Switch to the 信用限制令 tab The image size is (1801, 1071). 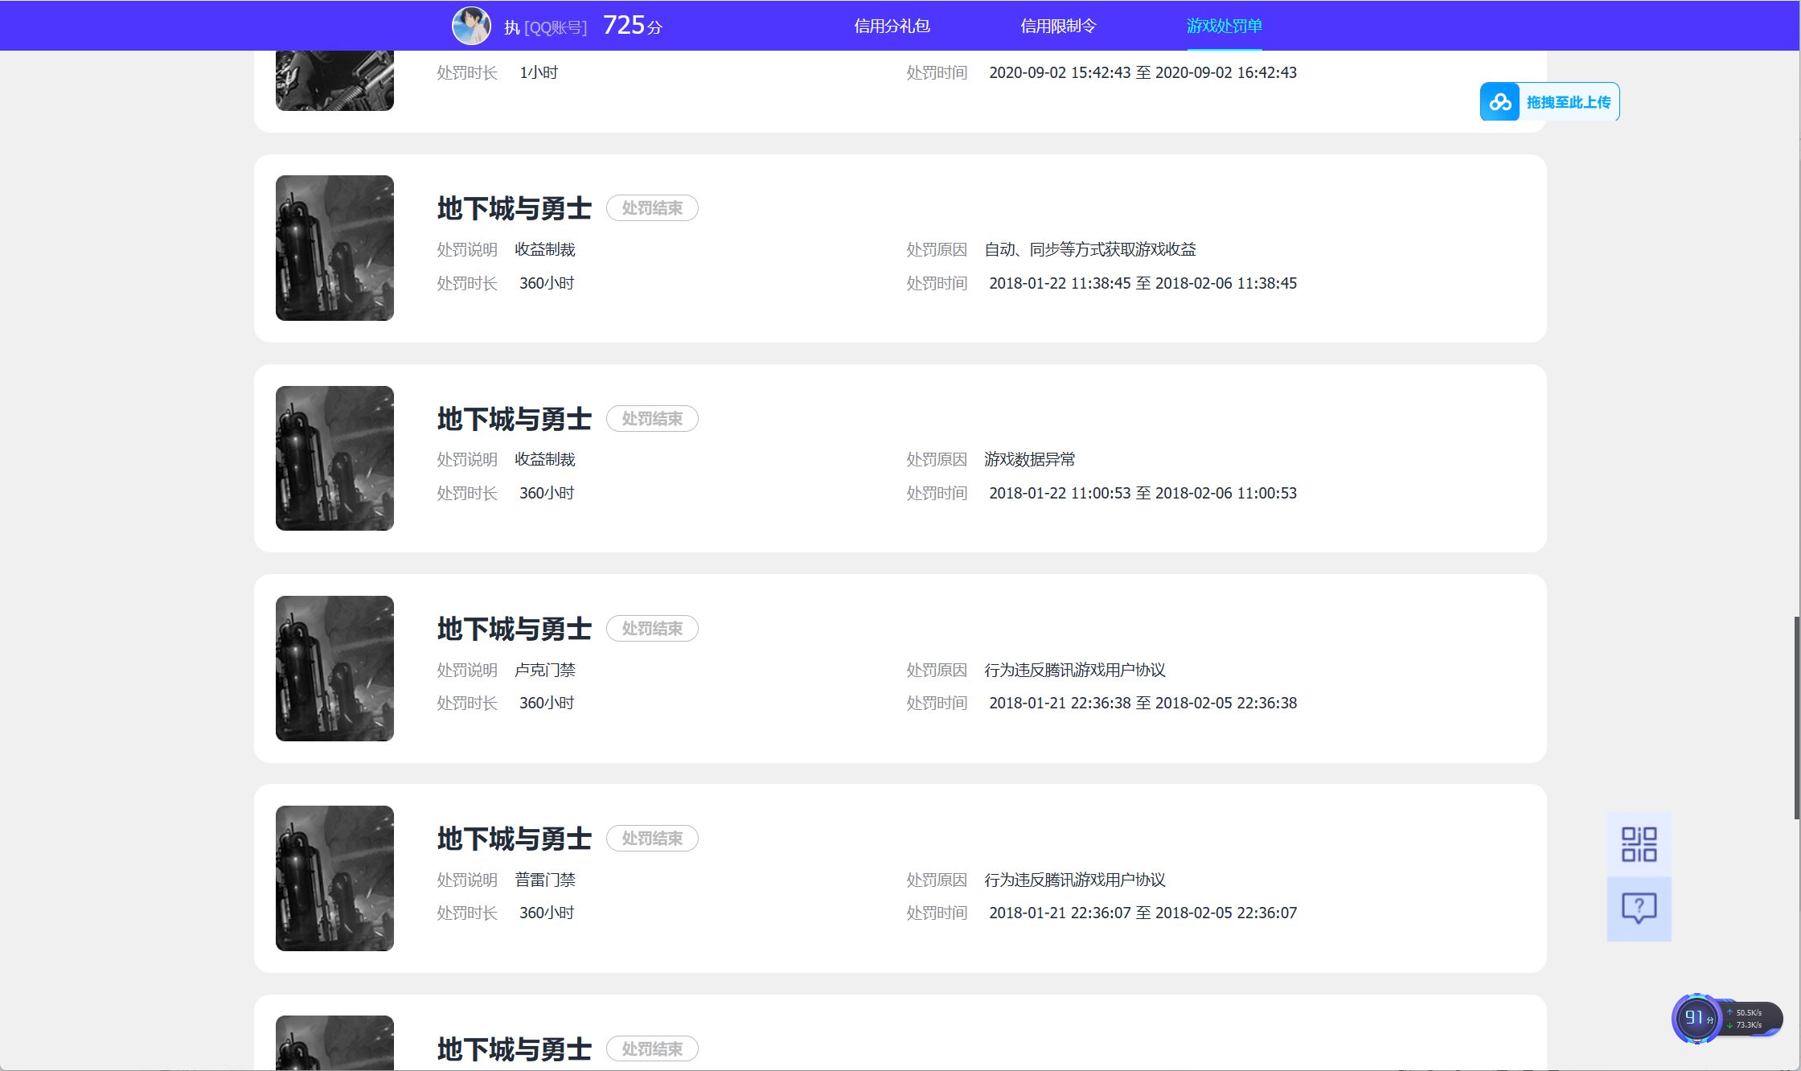1058,26
